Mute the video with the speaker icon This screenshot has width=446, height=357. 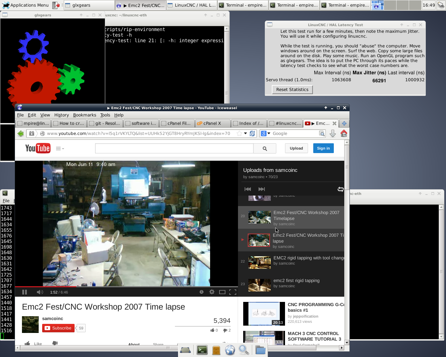40,292
